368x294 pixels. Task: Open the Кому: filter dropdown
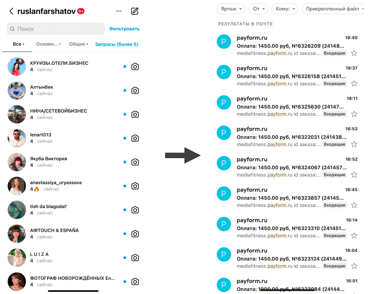(285, 9)
